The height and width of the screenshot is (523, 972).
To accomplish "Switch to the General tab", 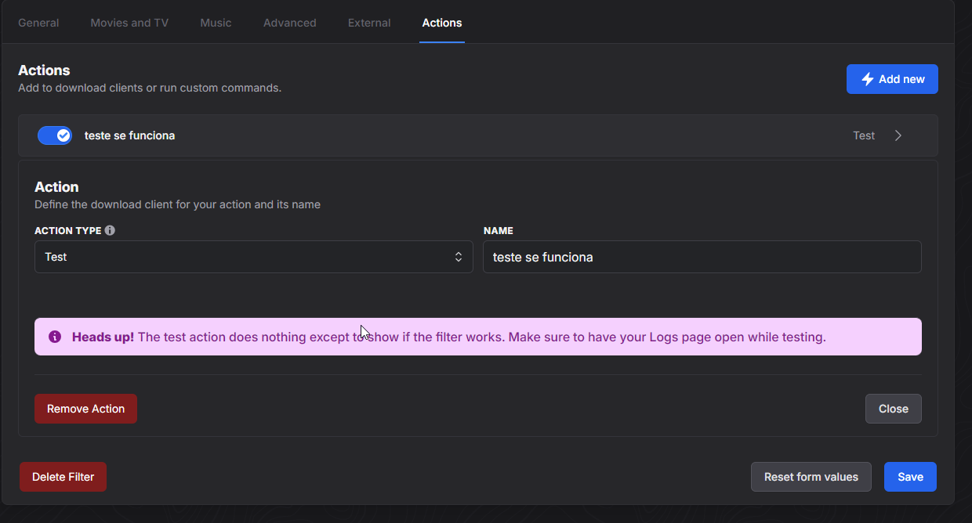I will (x=38, y=23).
